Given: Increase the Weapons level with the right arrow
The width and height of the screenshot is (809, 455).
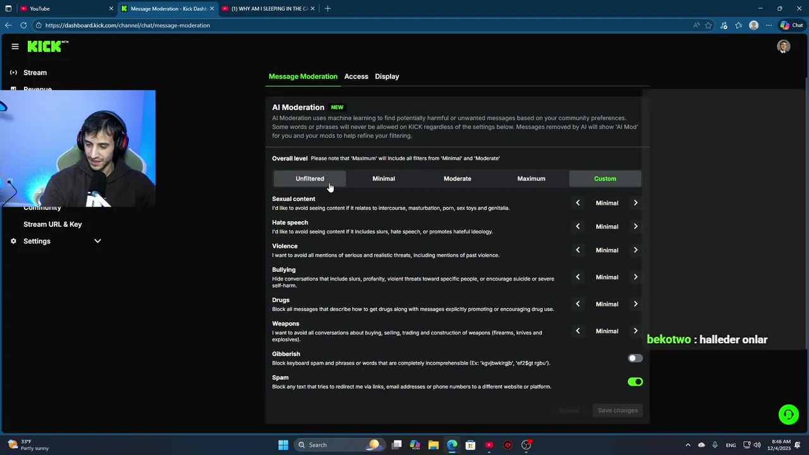Looking at the screenshot, I should [x=636, y=331].
